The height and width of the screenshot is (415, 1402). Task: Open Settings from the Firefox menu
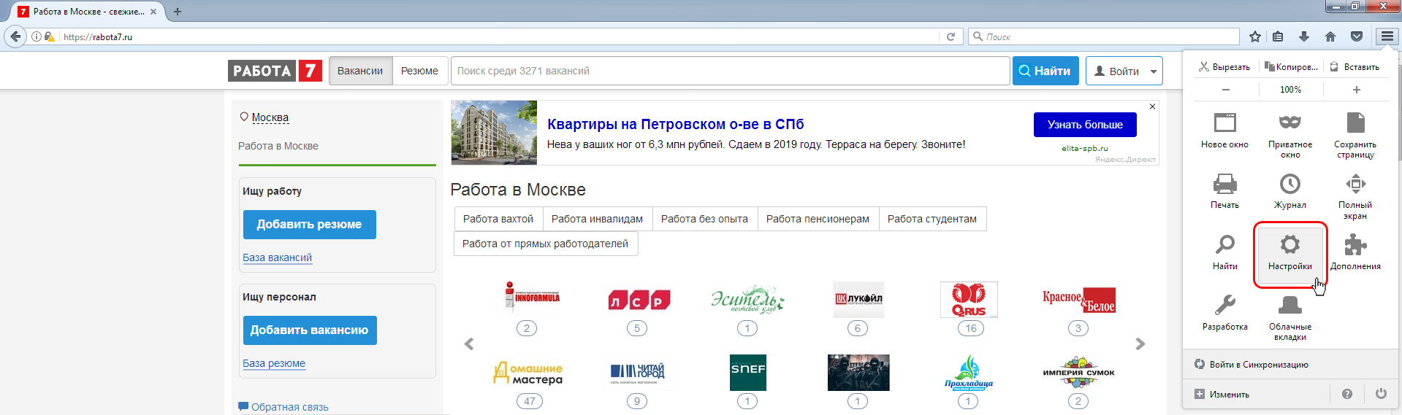[1289, 253]
